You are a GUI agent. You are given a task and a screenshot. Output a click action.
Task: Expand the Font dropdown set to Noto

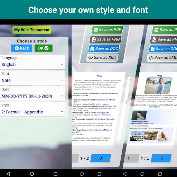click(x=32, y=78)
